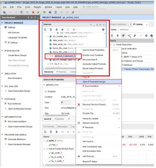156x168 pixels.
Task: Expand the gtwizard_0 source node
Action: point(48,56)
